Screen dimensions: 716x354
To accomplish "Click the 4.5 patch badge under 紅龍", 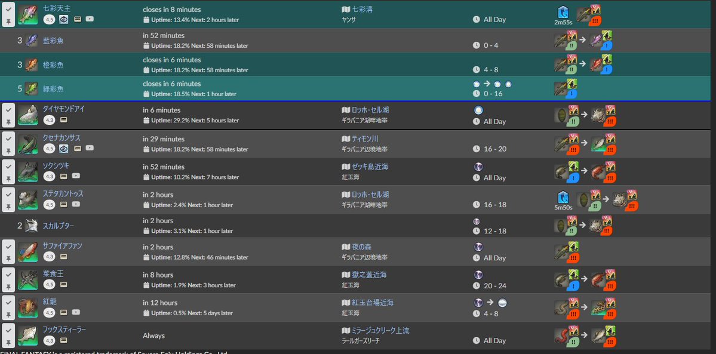I will (x=50, y=312).
